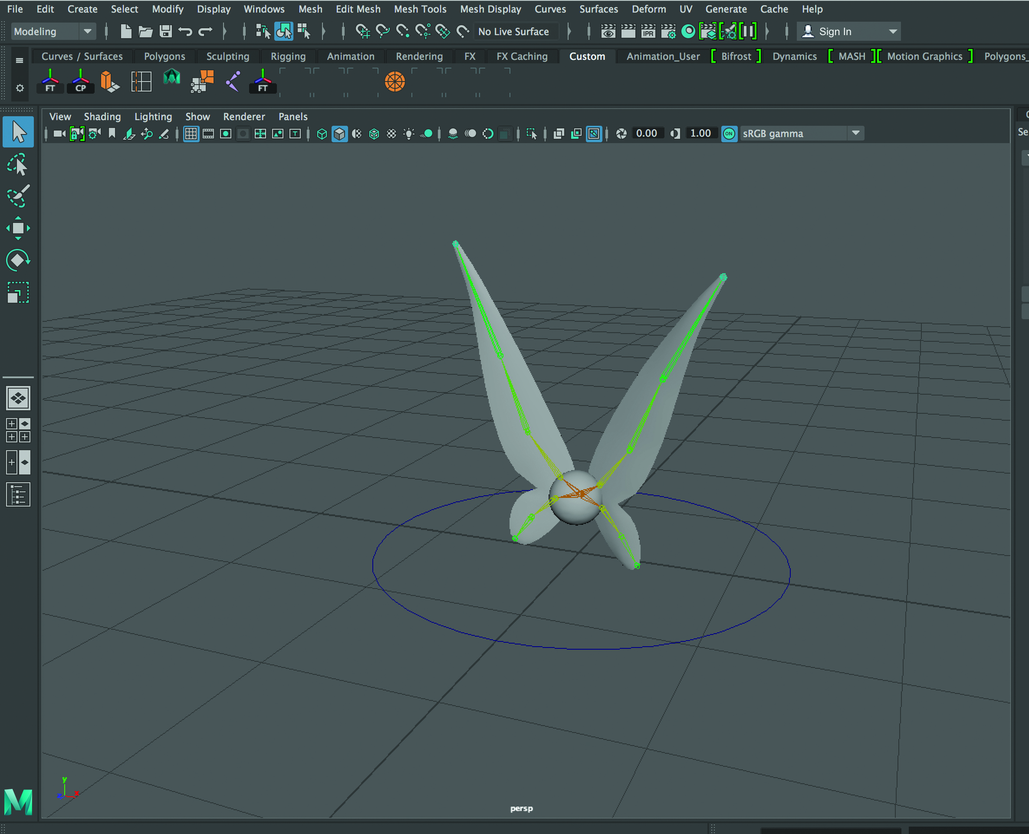The width and height of the screenshot is (1029, 834).
Task: Turn off the color management ON toggle
Action: [729, 134]
